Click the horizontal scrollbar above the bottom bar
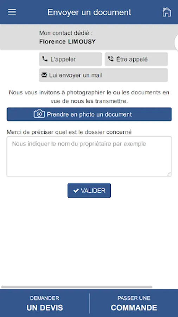The height and width of the screenshot is (317, 178). [77, 287]
